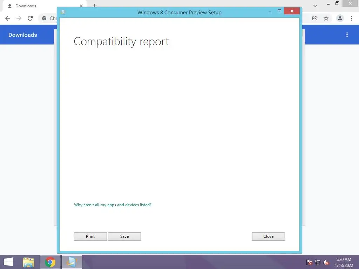Image resolution: width=359 pixels, height=269 pixels.
Task: Click the Windows setup taskbar icon
Action: click(x=72, y=262)
